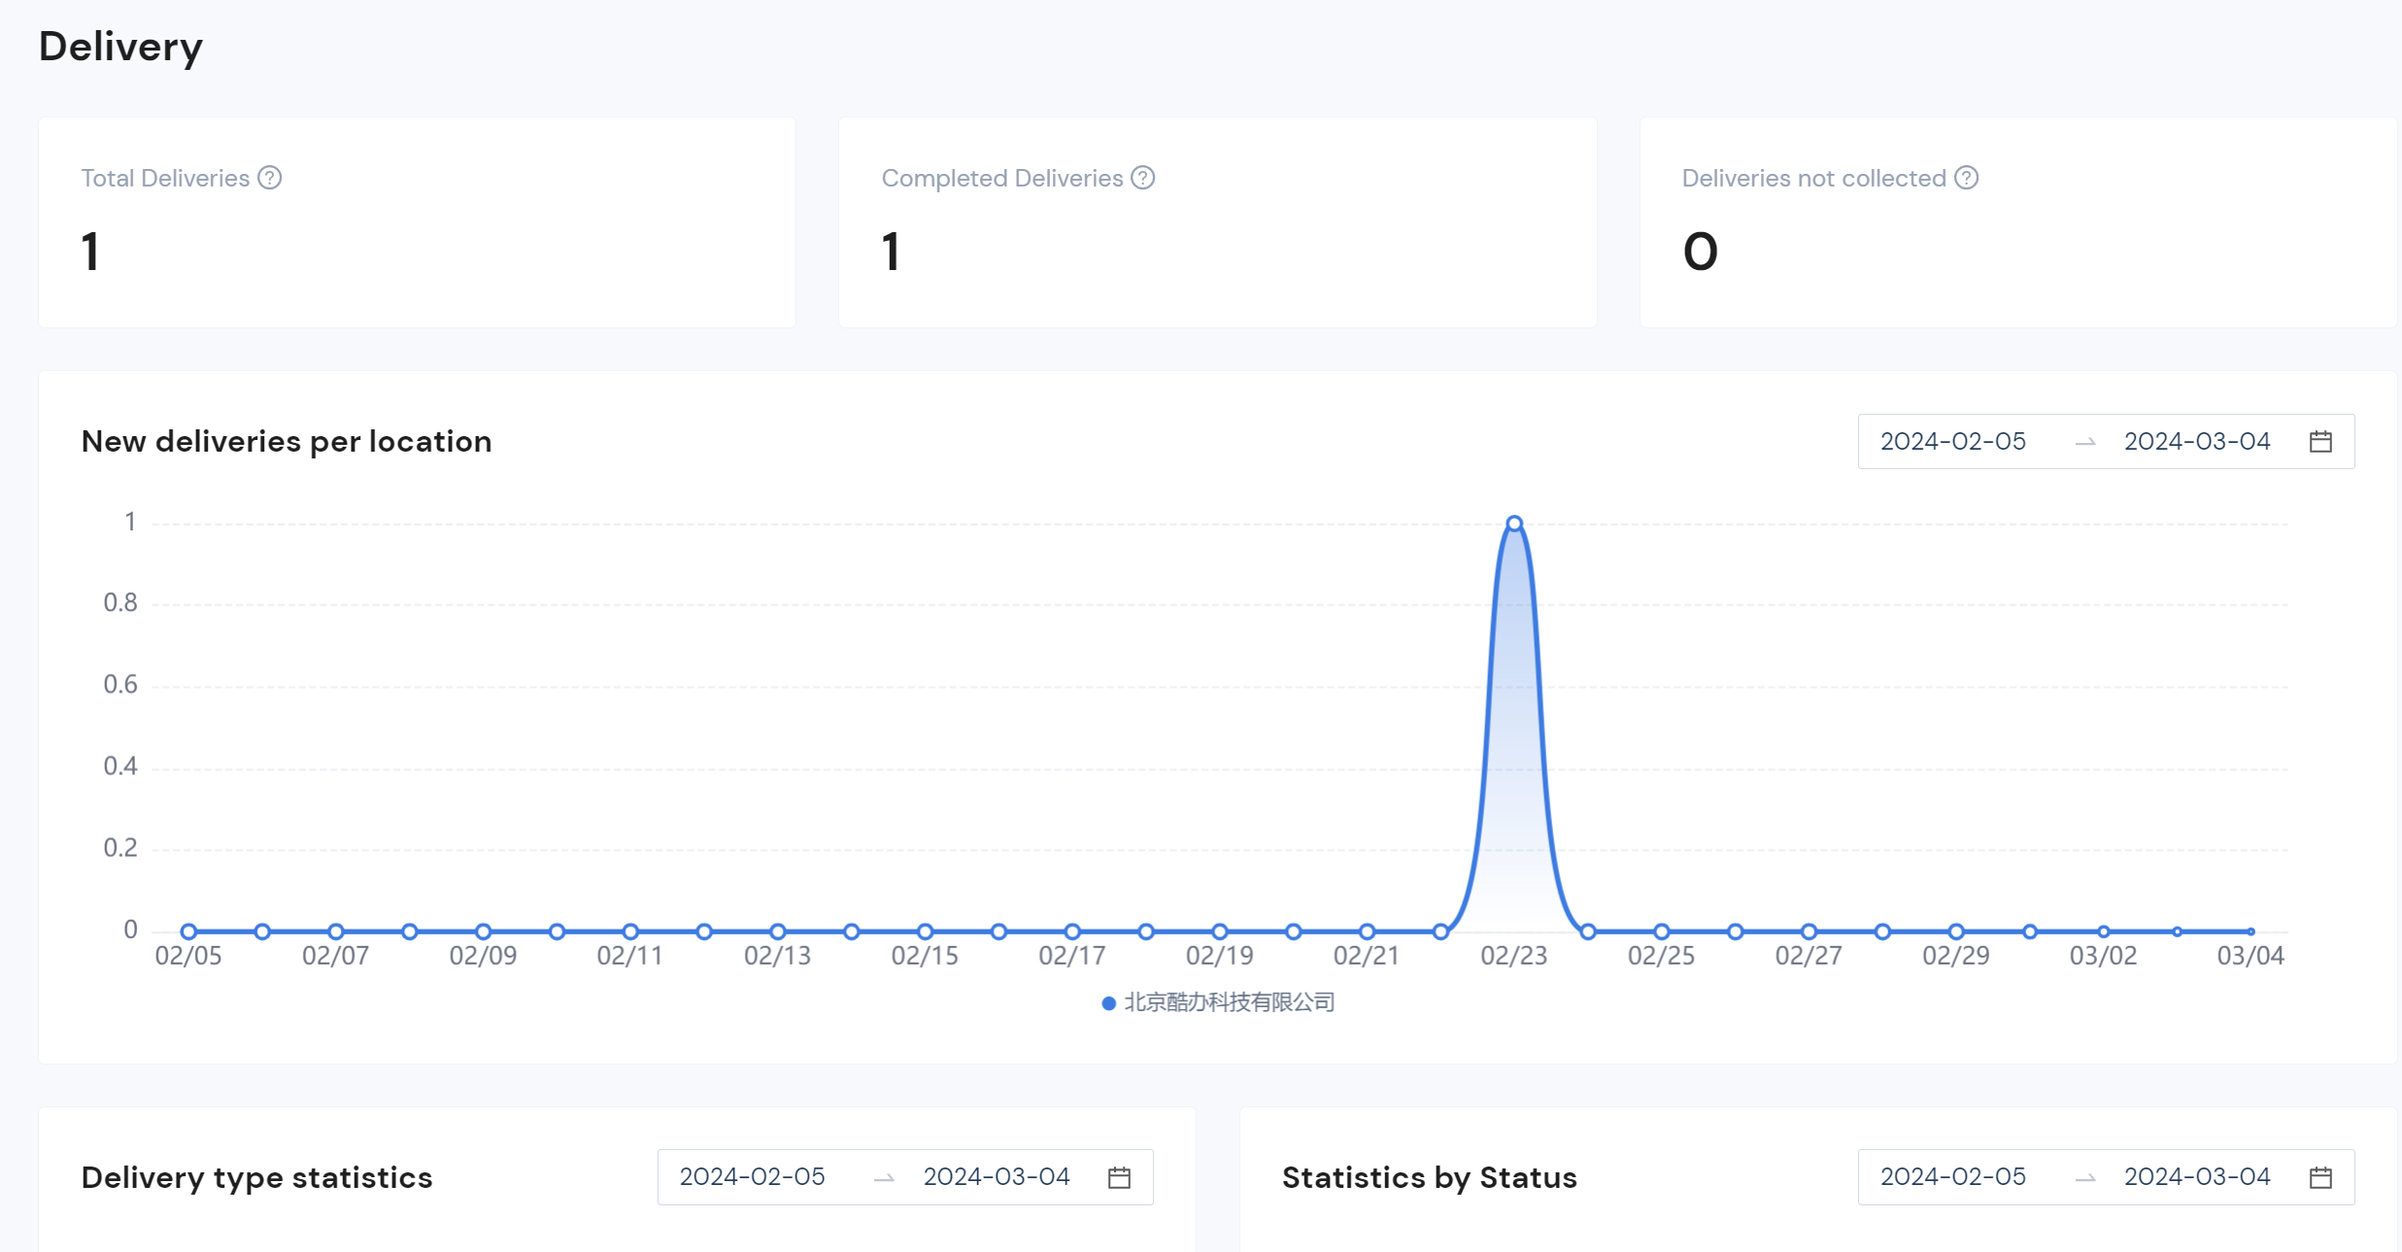Click the 'Total Deliveries' label
The height and width of the screenshot is (1252, 2402).
(x=165, y=179)
